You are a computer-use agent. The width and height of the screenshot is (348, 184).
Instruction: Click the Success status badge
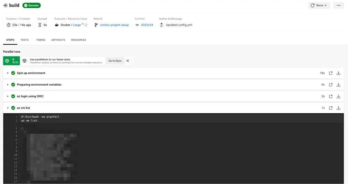[32, 5]
